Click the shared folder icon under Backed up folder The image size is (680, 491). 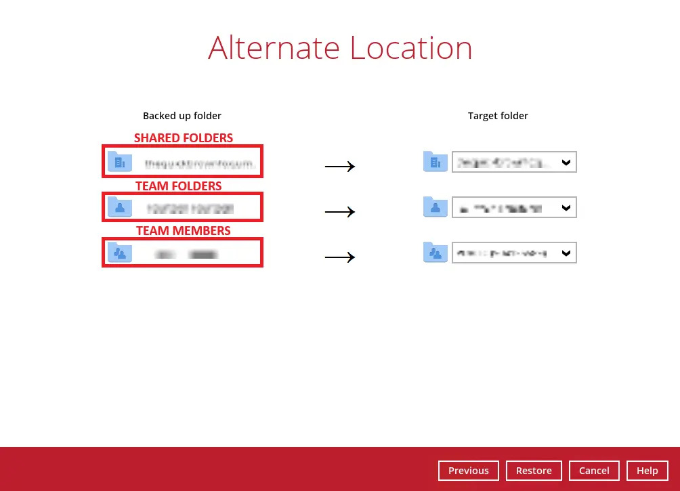[120, 162]
